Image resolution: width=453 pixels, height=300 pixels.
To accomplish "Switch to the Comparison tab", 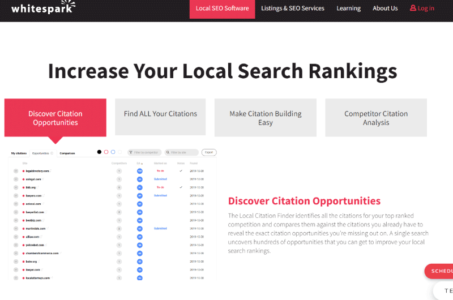I will point(67,153).
